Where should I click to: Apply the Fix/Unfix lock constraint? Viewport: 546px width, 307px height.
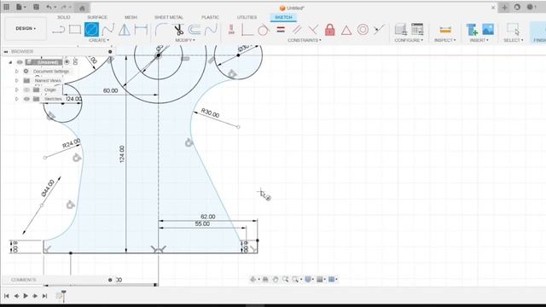(x=330, y=30)
